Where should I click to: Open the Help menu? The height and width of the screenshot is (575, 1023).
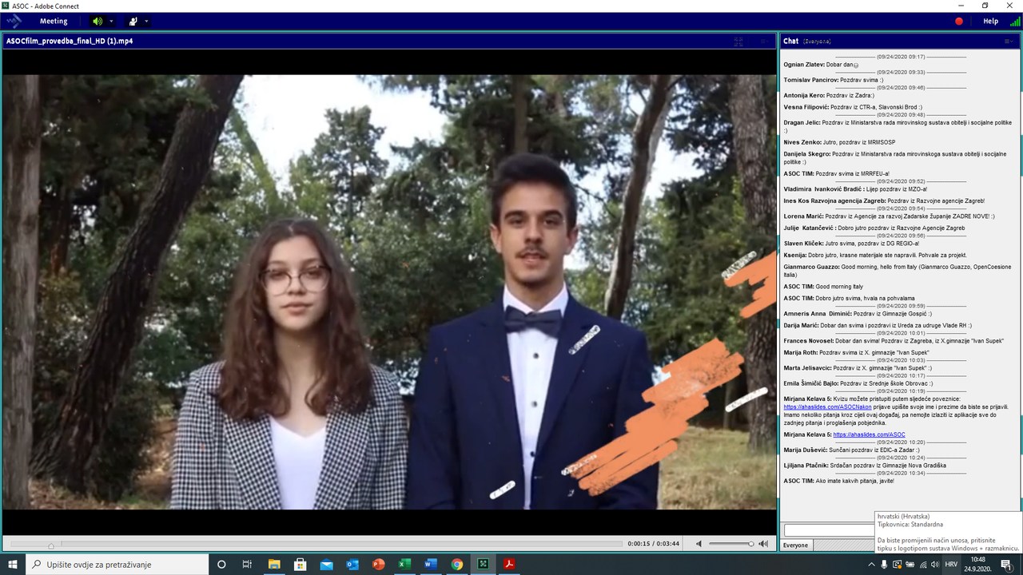(x=990, y=22)
